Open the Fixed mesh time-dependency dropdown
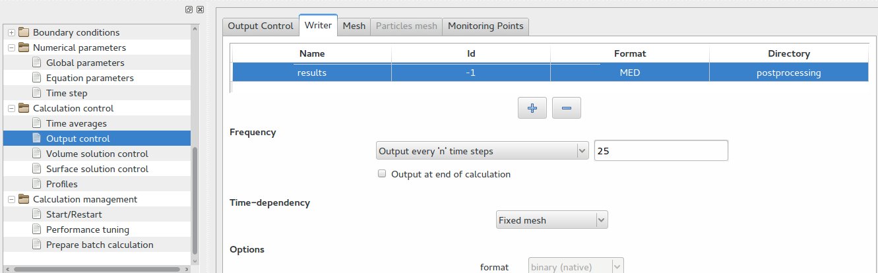The height and width of the screenshot is (273, 878). [551, 220]
